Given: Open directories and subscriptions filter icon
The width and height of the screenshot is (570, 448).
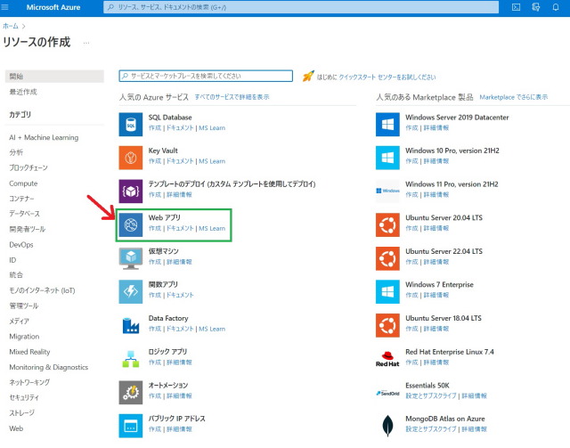Looking at the screenshot, I should point(536,7).
